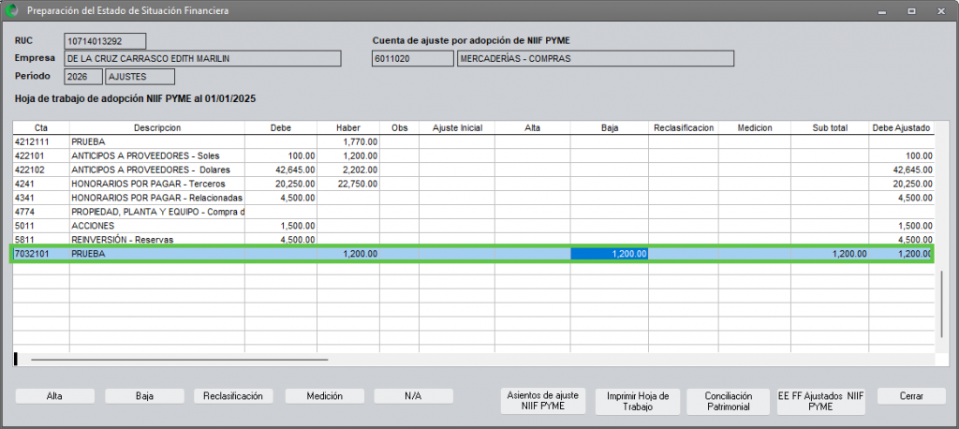959x429 pixels.
Task: Click ANTICIPOS A PROVEEDORES - Dolares description
Action: (x=157, y=170)
